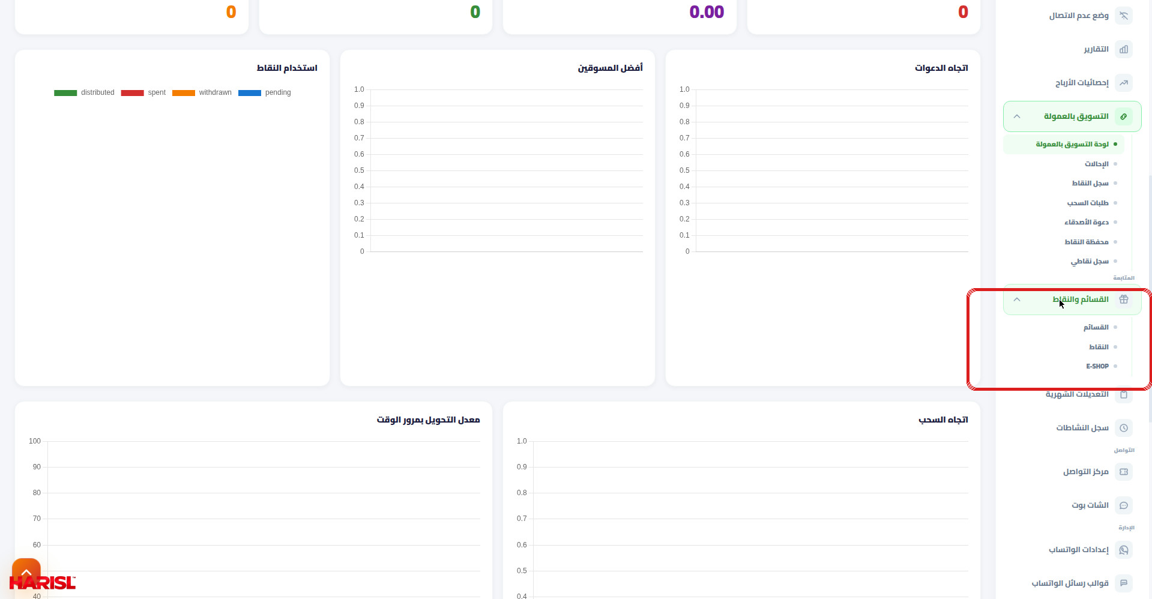Open the القسائم submenu item

[x=1096, y=327]
